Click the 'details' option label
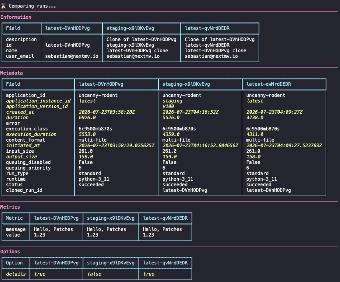Viewport: 340px width, 282px height. pyautogui.click(x=16, y=274)
